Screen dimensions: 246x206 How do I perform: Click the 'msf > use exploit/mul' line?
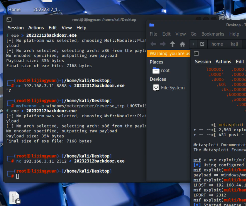tap(220, 160)
